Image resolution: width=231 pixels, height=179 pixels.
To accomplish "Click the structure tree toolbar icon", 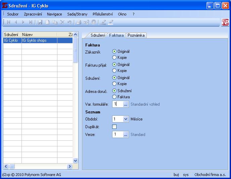I will click(x=86, y=22).
